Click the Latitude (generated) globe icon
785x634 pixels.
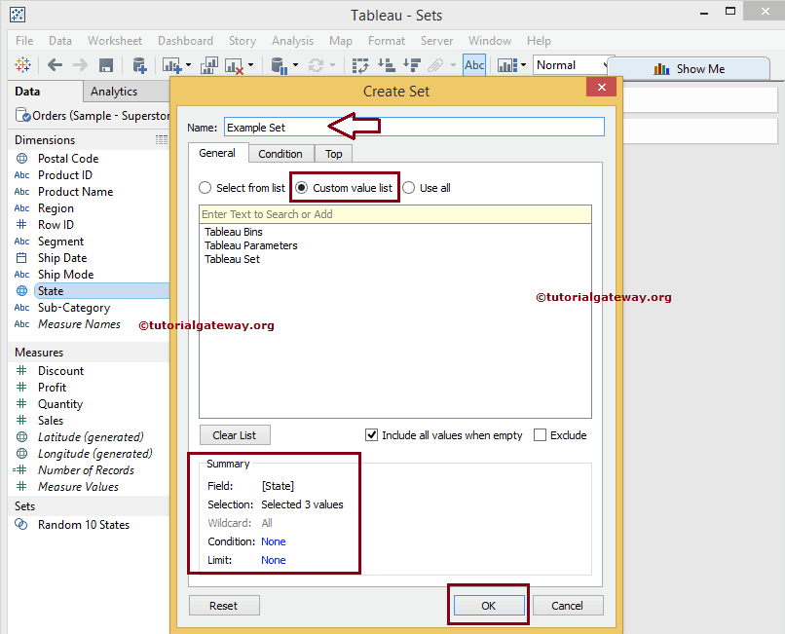click(x=22, y=436)
